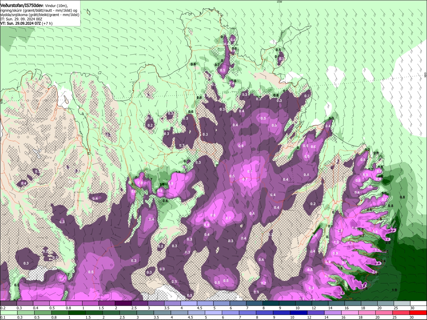Pick bottom legend green swatch between 0.5 and 0.8
Screen dimensions: 427x320
point(44,313)
